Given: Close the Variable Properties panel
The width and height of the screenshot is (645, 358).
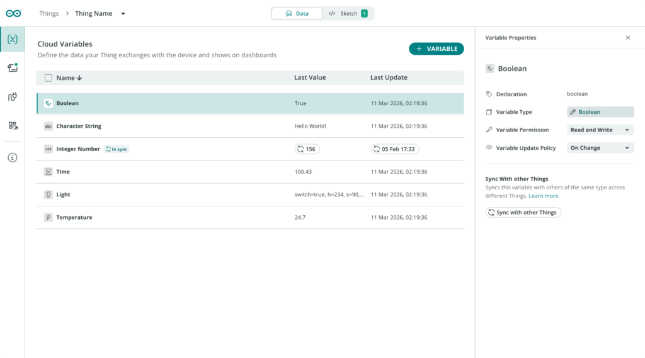Looking at the screenshot, I should 627,38.
